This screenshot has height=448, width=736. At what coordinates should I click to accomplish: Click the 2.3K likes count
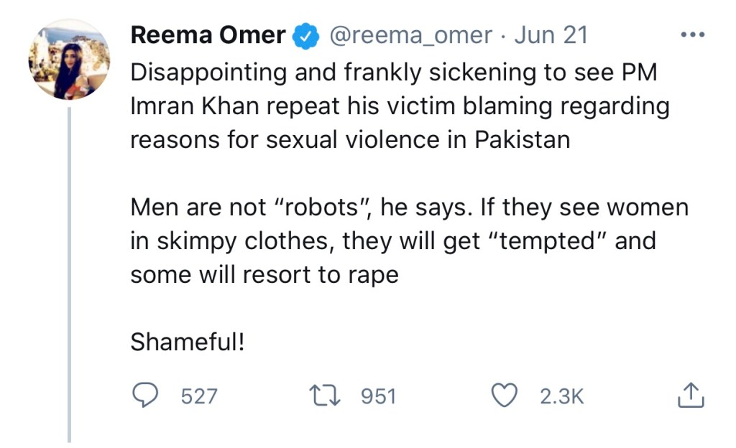(x=561, y=396)
